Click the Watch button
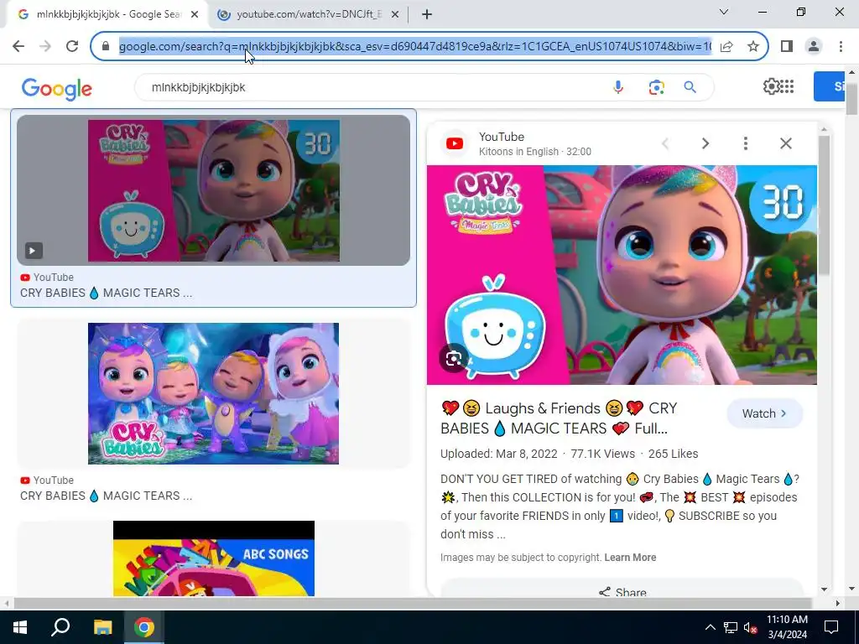Screen dimensions: 859x644 point(764,413)
